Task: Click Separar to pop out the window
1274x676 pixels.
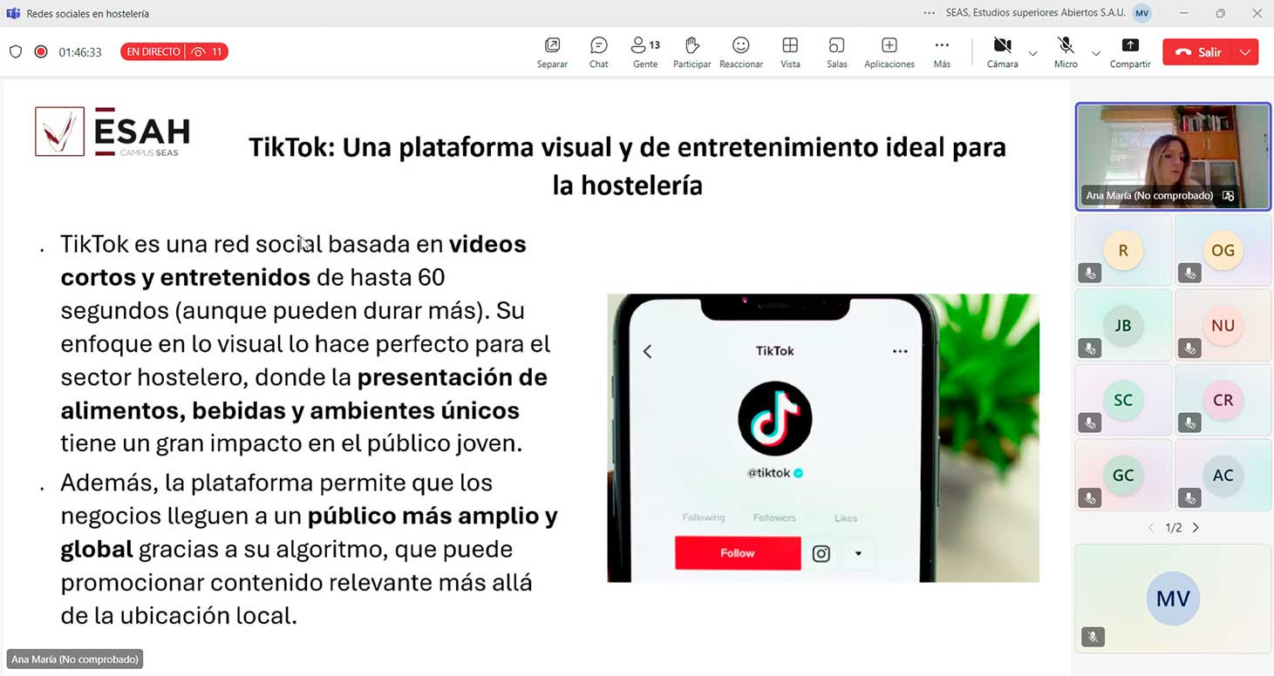Action: coord(552,52)
